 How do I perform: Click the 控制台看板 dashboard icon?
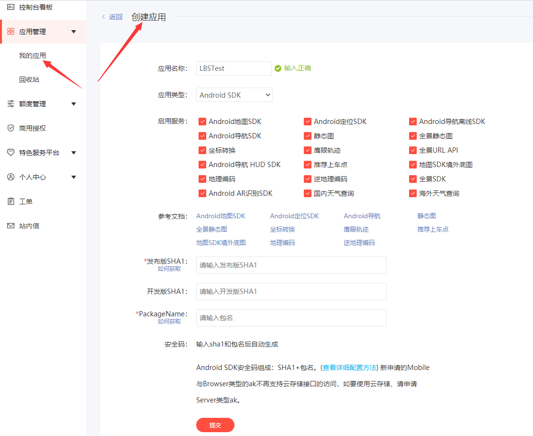click(11, 7)
